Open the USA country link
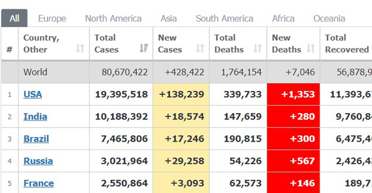Image resolution: width=372 pixels, height=193 pixels. 32,94
